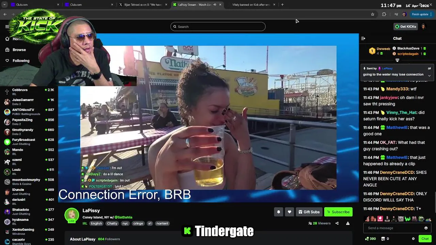
Task: Click the heart follow button
Action: (289, 212)
